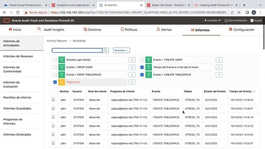Open the Políticas tab

pyautogui.click(x=129, y=30)
